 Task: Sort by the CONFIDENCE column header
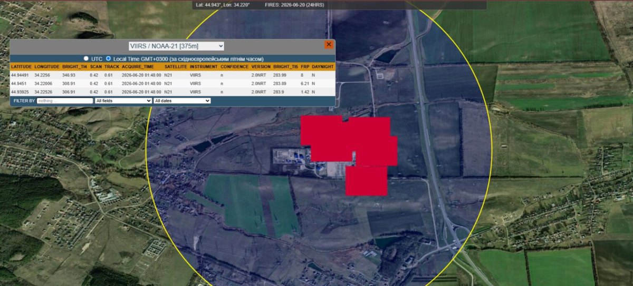(234, 67)
